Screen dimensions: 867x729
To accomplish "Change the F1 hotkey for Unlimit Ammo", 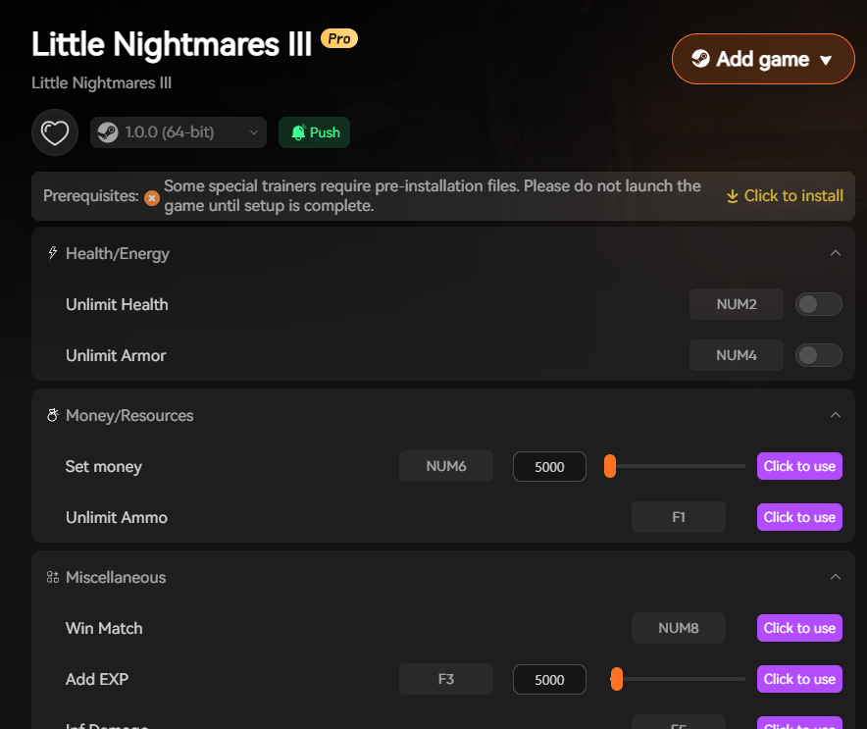I will (679, 517).
